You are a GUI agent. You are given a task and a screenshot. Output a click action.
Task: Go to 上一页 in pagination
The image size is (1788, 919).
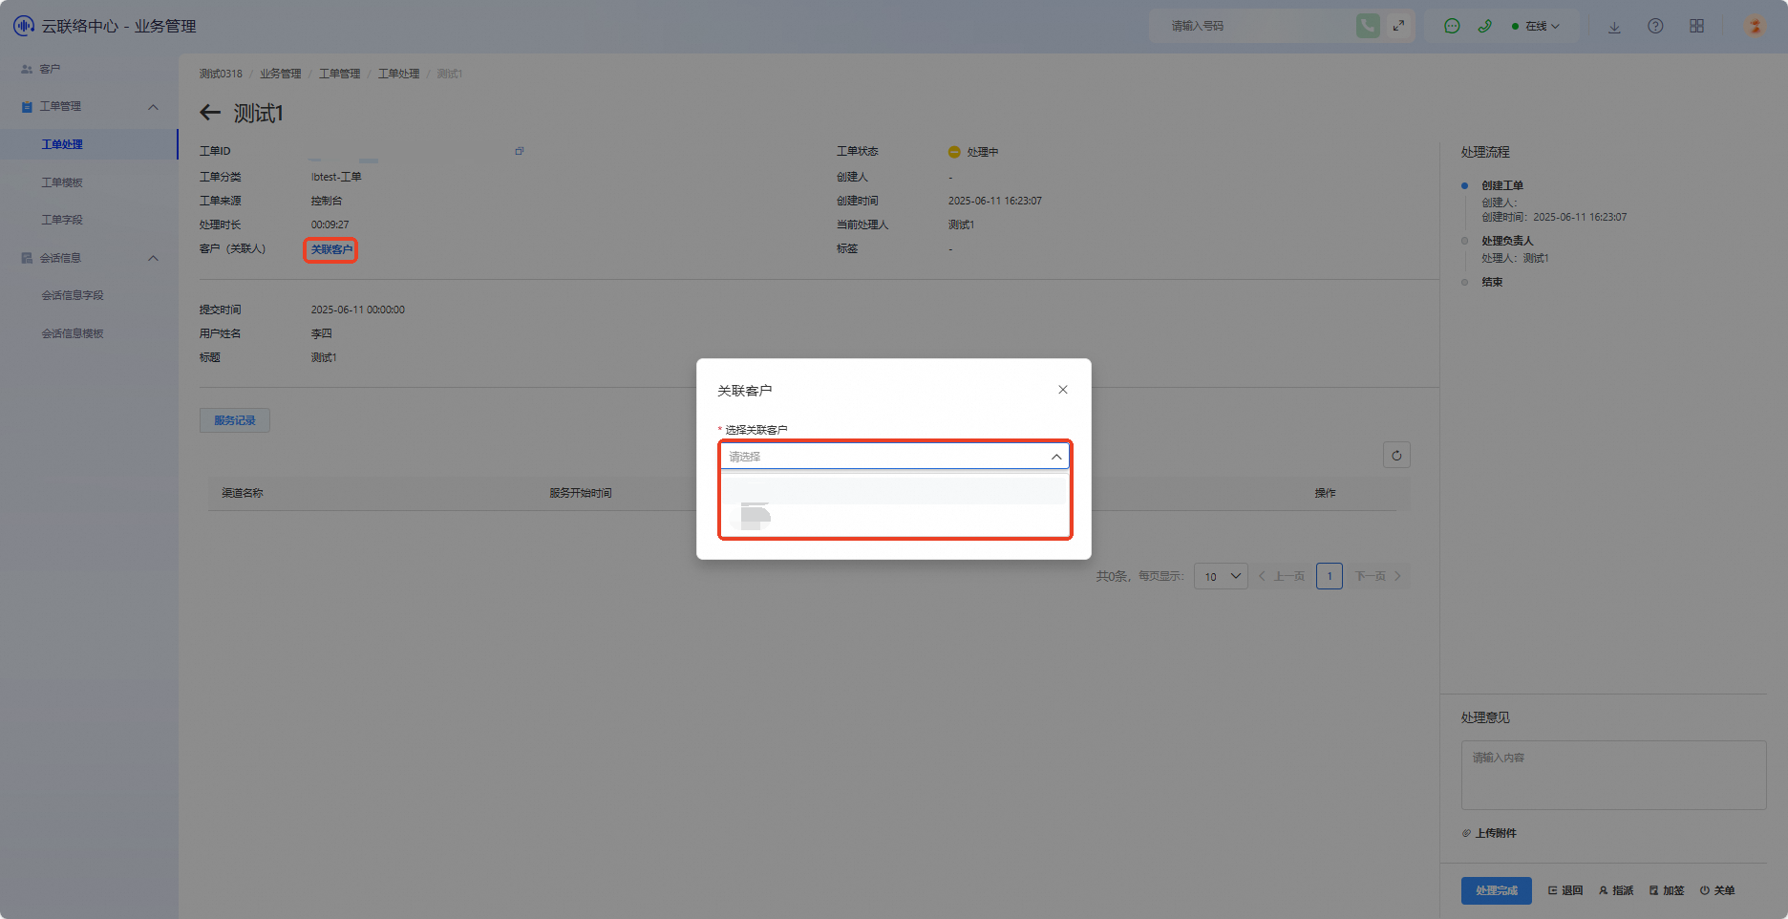click(x=1282, y=576)
